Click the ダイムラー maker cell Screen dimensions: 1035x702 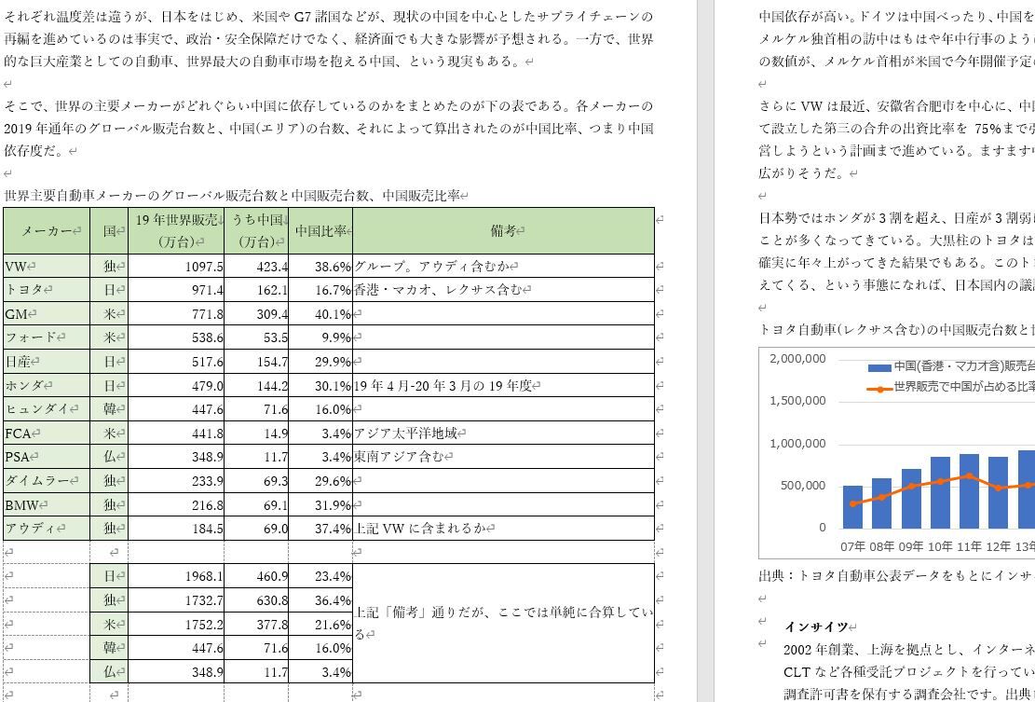point(47,481)
